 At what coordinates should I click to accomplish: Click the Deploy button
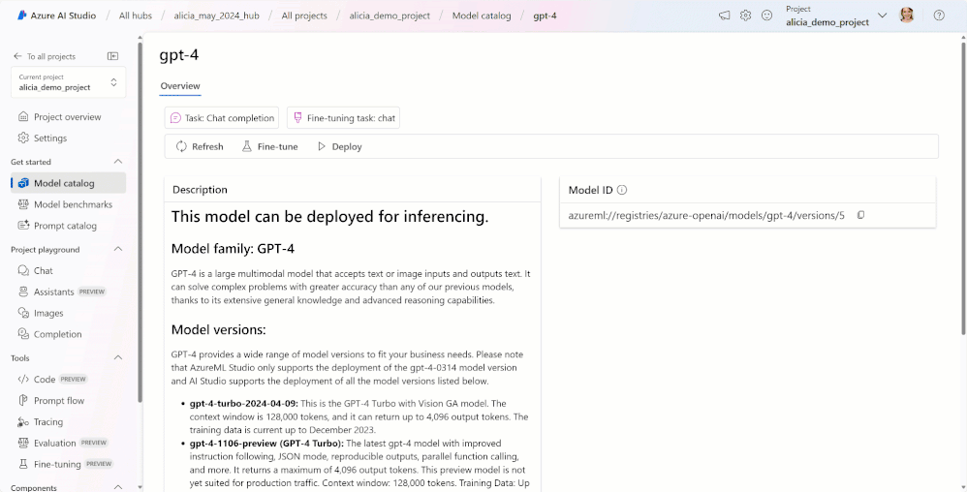click(x=340, y=147)
